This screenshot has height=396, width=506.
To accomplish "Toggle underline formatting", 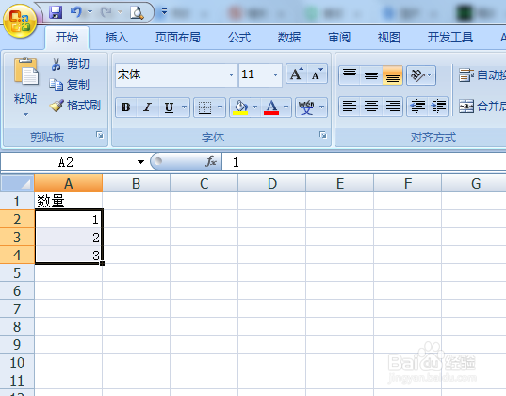I will click(169, 107).
